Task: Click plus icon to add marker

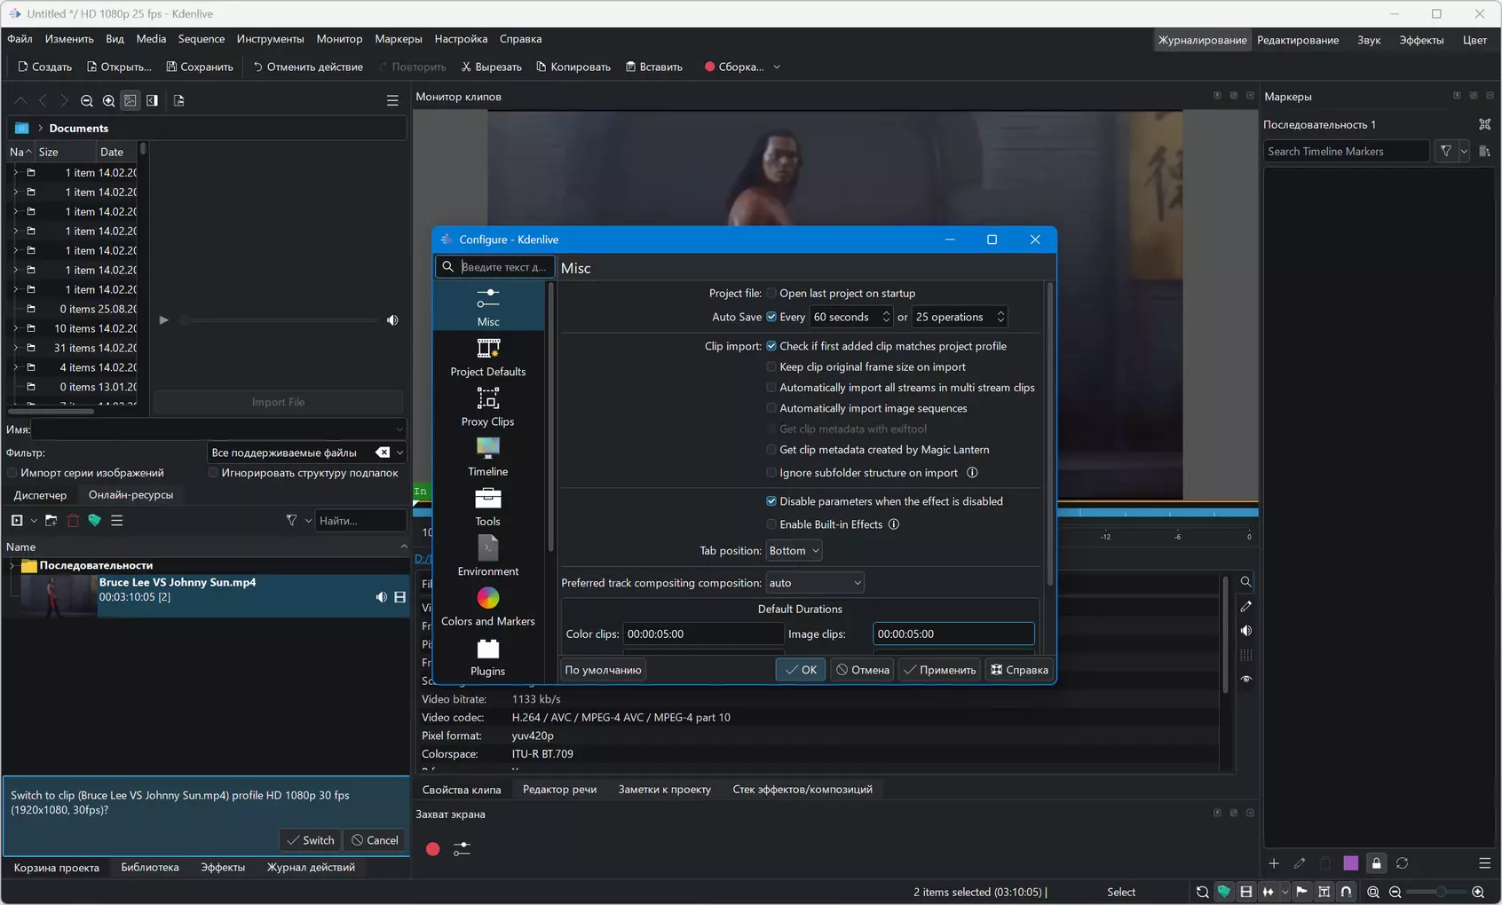Action: click(1274, 863)
